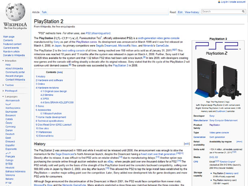Switch language to Español
248x186 pixels.
coord(10,145)
